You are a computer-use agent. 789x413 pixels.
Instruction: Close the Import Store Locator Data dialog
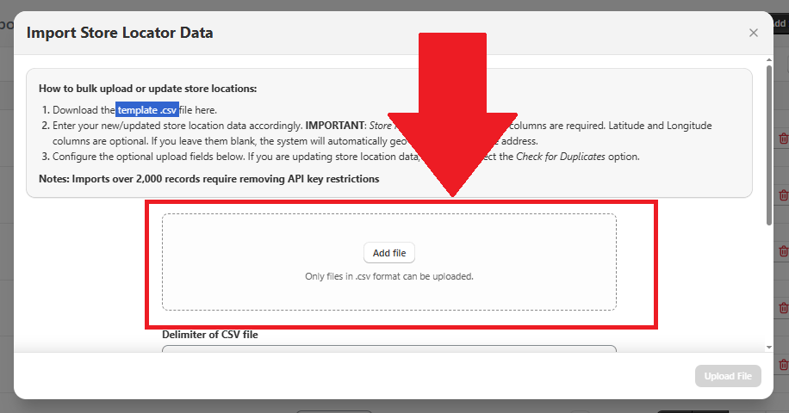pyautogui.click(x=754, y=33)
